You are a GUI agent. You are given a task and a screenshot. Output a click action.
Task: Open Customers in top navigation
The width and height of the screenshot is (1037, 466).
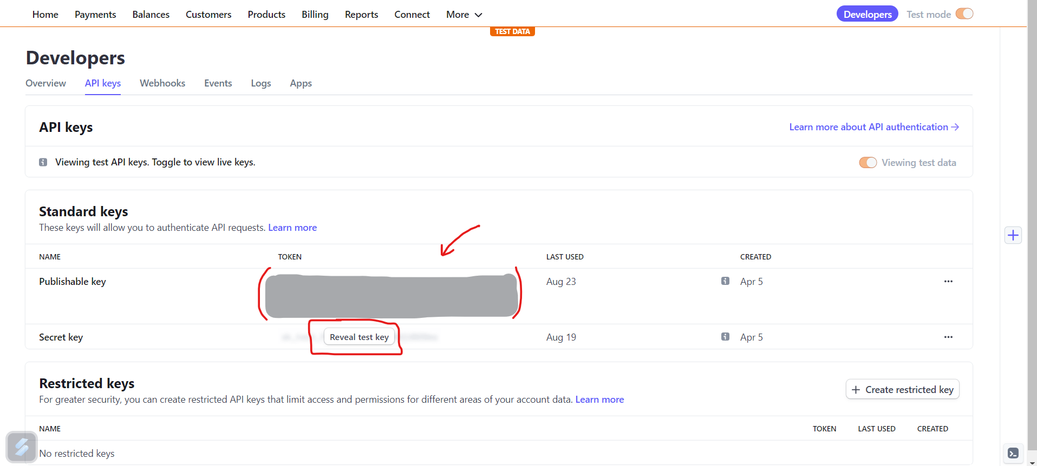[208, 15]
